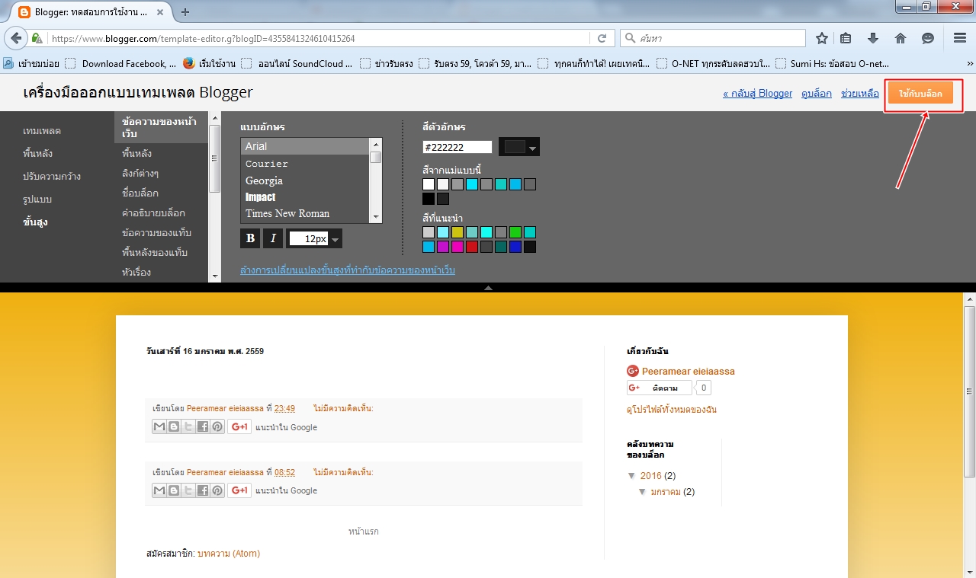Show more bookmarks with double-chevron
The height and width of the screenshot is (578, 976).
click(x=970, y=64)
